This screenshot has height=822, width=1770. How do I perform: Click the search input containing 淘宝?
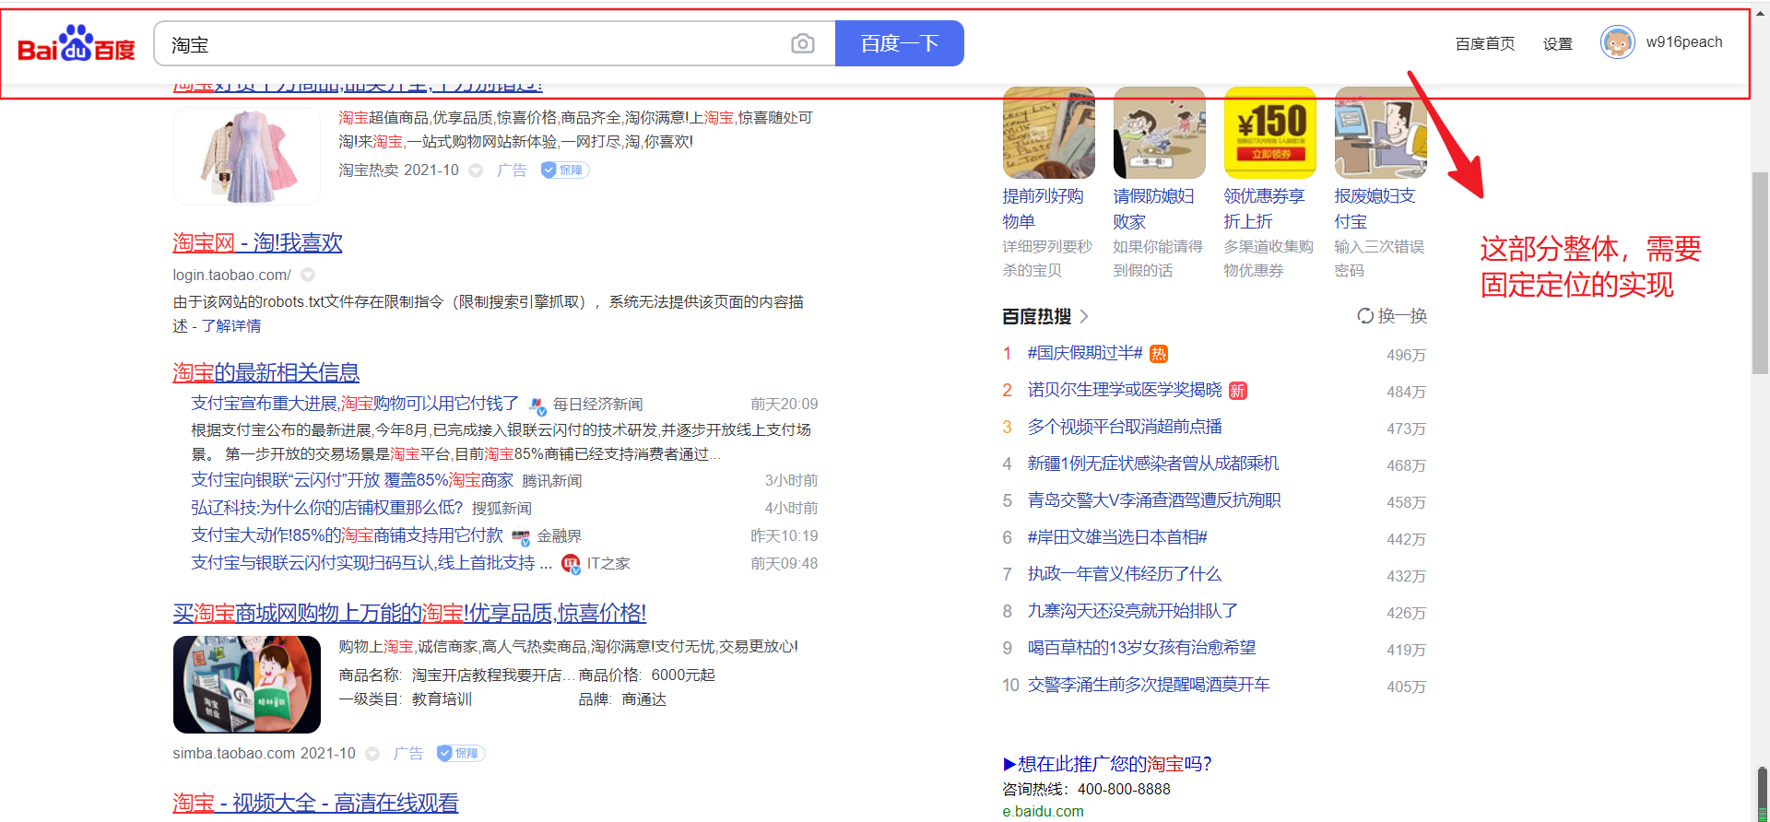(470, 44)
